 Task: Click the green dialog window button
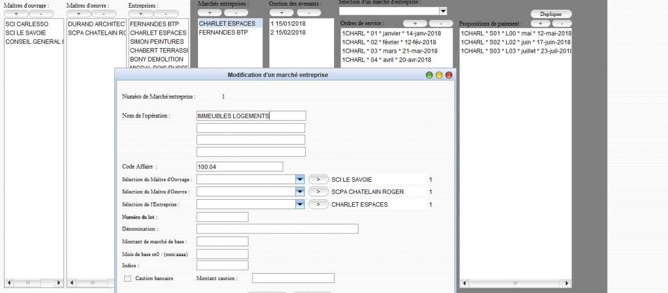(x=430, y=76)
